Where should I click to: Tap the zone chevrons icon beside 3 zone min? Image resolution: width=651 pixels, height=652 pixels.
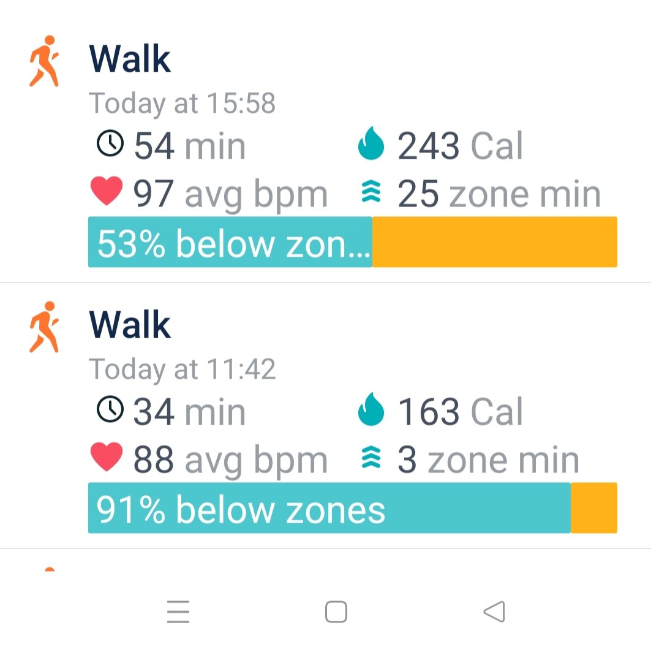[x=371, y=460]
